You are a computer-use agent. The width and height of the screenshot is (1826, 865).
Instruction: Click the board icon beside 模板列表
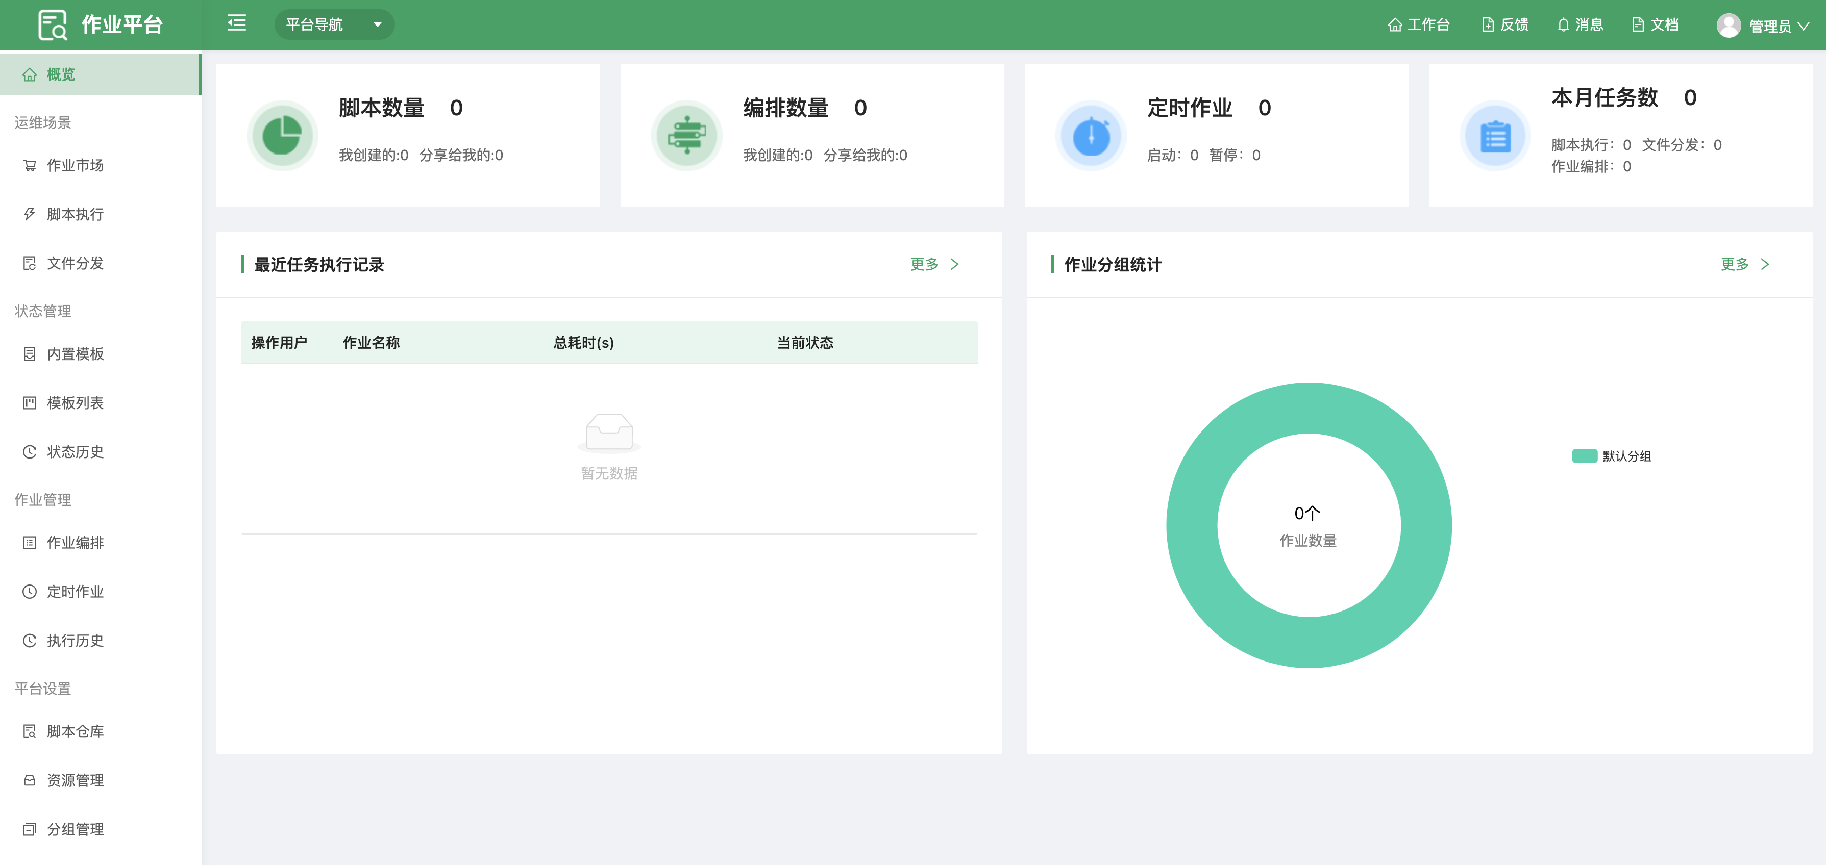[29, 402]
